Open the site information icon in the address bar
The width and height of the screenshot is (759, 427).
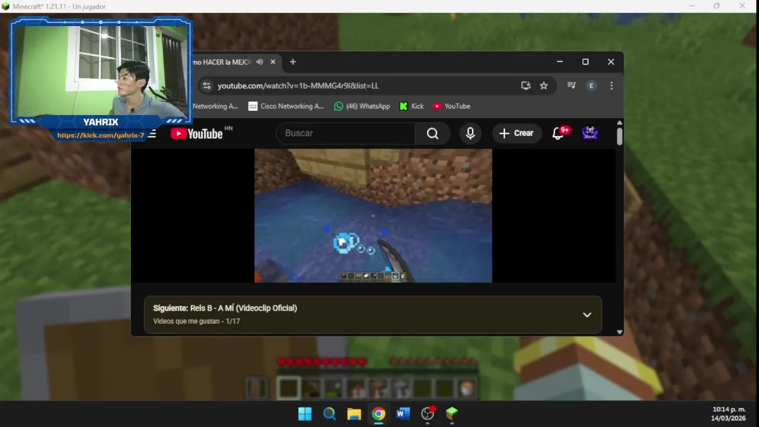tap(206, 85)
